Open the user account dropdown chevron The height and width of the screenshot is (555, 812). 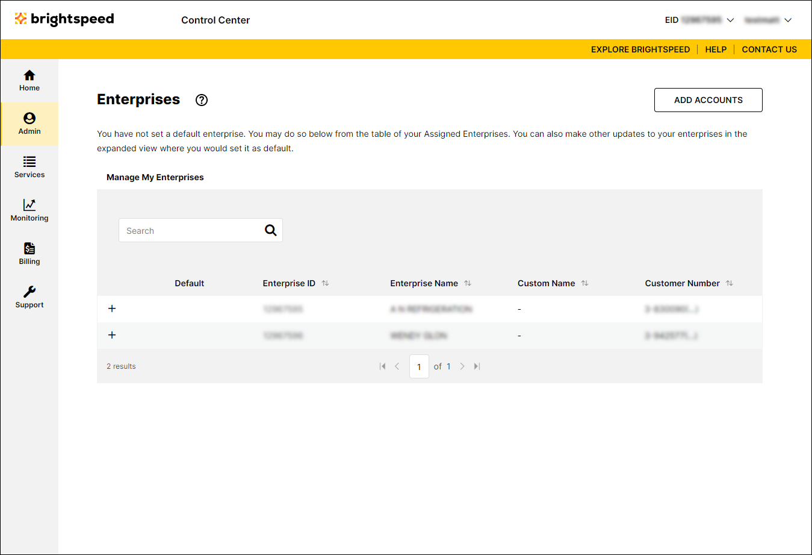click(x=788, y=20)
